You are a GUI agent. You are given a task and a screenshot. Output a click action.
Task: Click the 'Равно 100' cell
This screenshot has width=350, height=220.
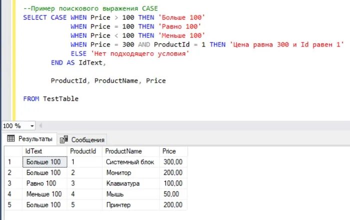click(x=44, y=183)
